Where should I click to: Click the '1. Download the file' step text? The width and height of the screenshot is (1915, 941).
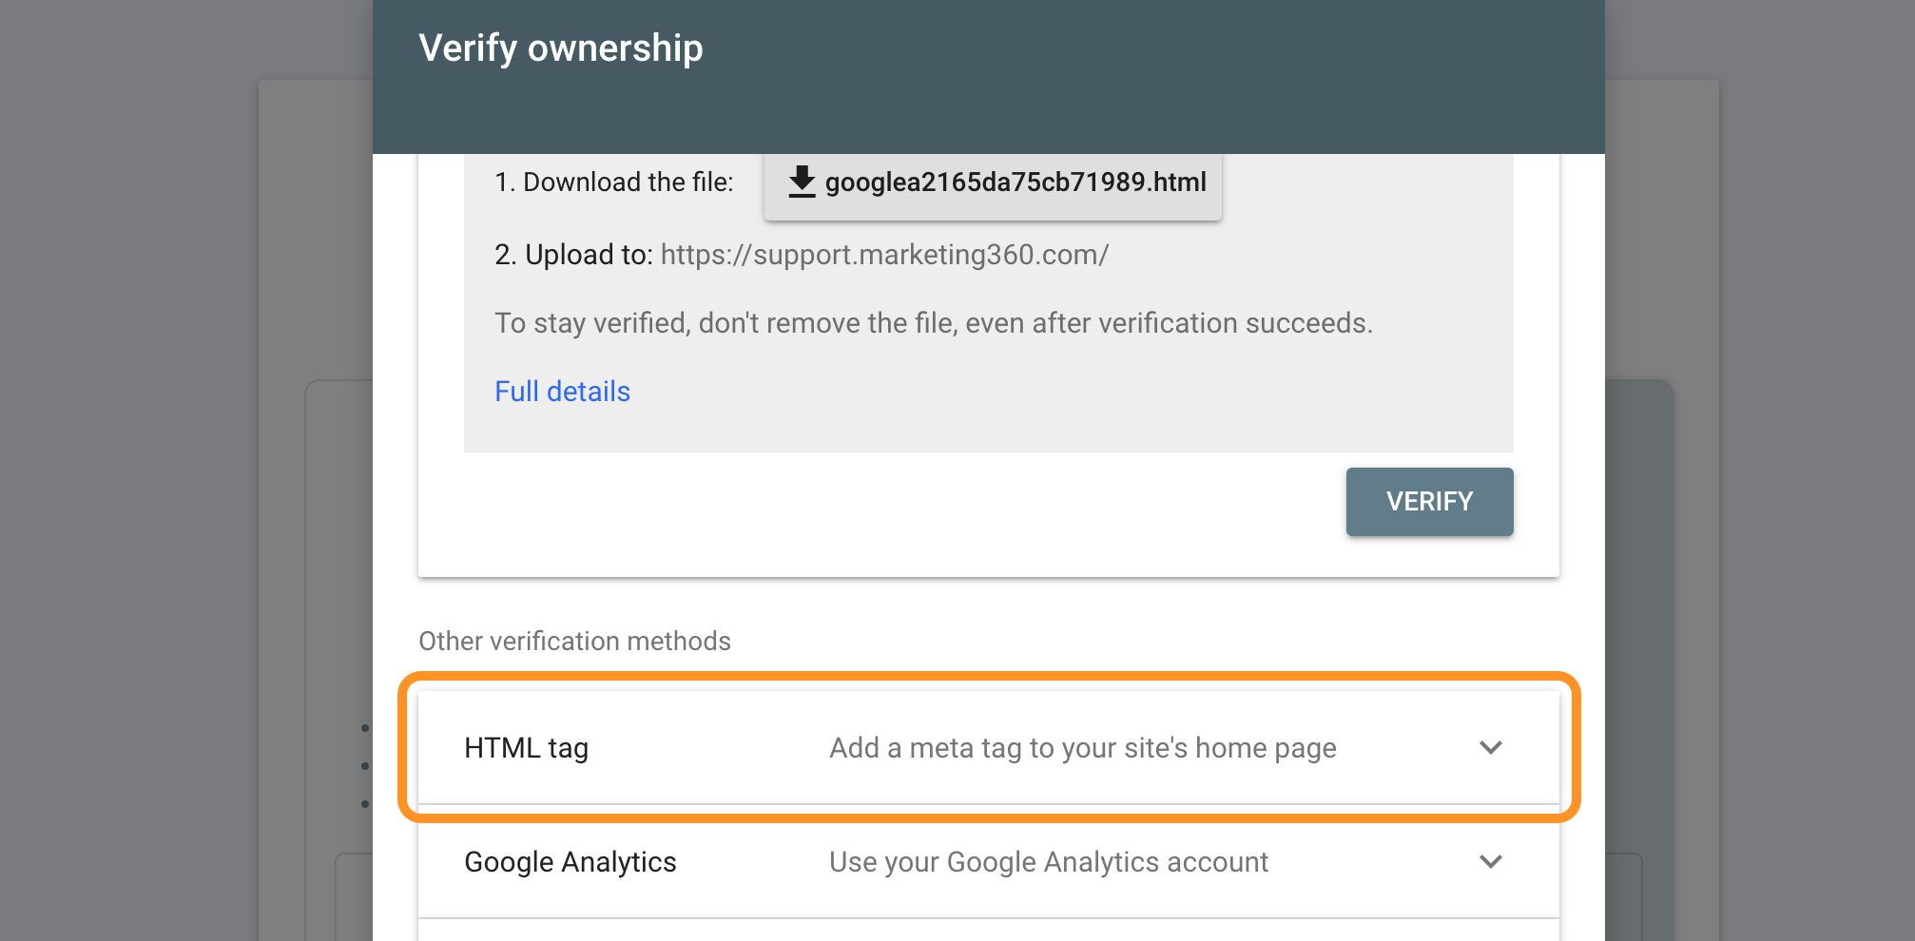point(613,182)
